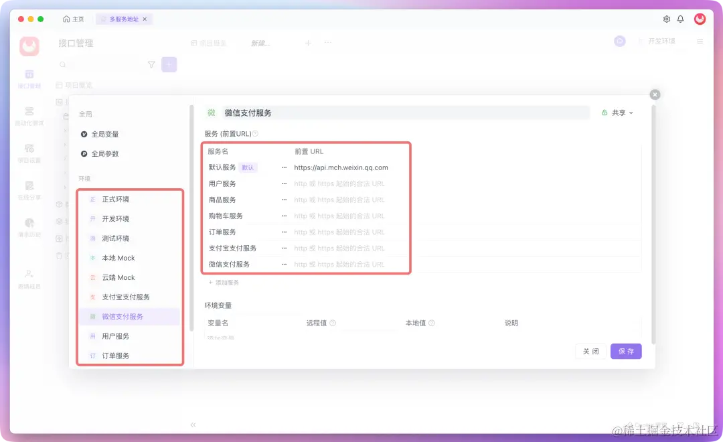Select the 云端 Mock environment
This screenshot has width=723, height=442.
pyautogui.click(x=130, y=277)
